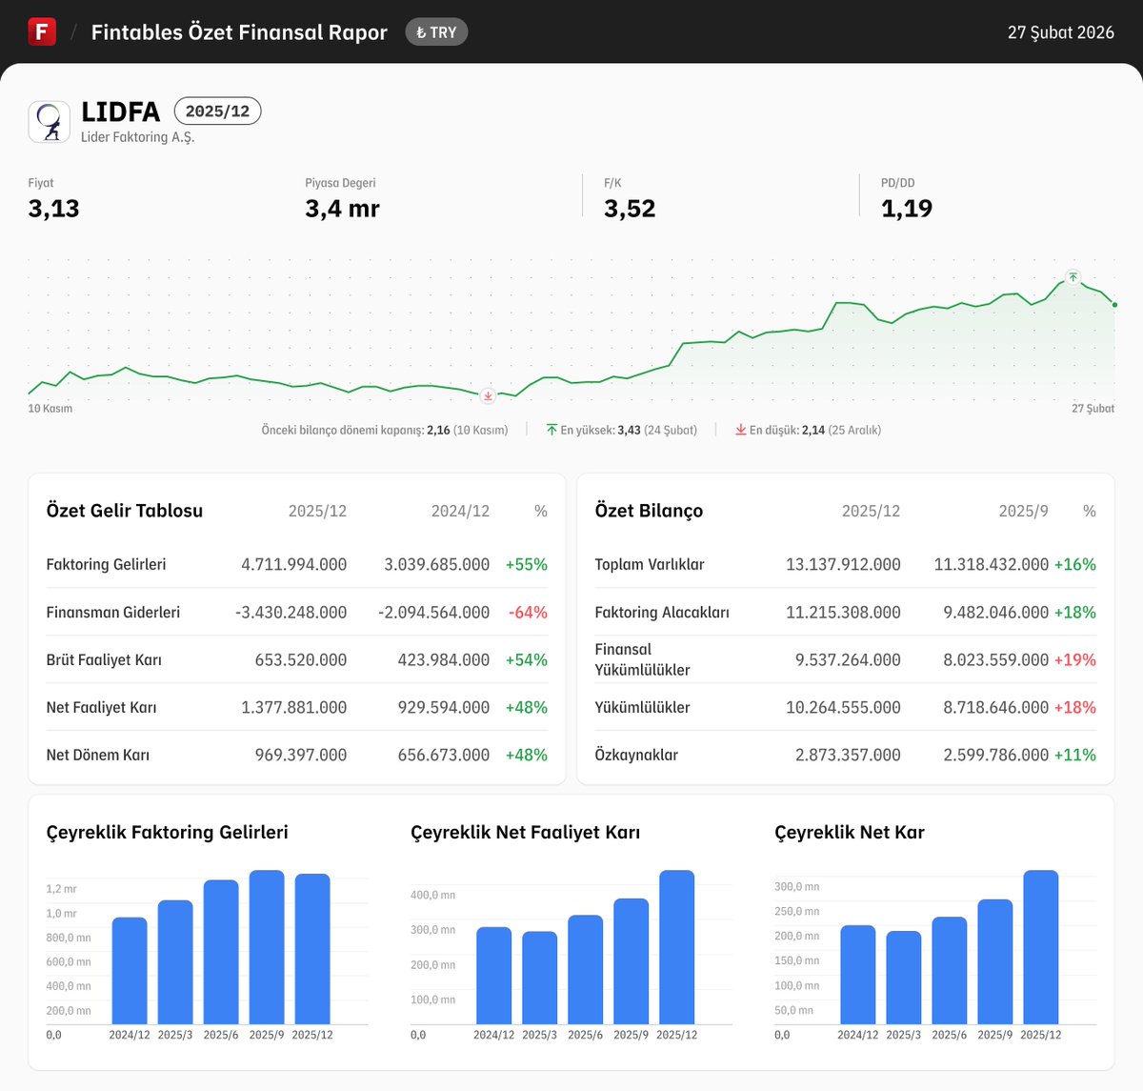Click Toplam Varlıklar value 13.137.912.000

[843, 564]
